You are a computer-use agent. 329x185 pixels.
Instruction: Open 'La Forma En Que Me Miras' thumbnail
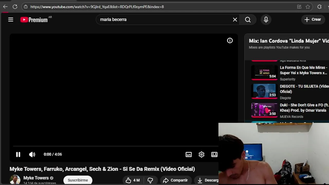[264, 73]
